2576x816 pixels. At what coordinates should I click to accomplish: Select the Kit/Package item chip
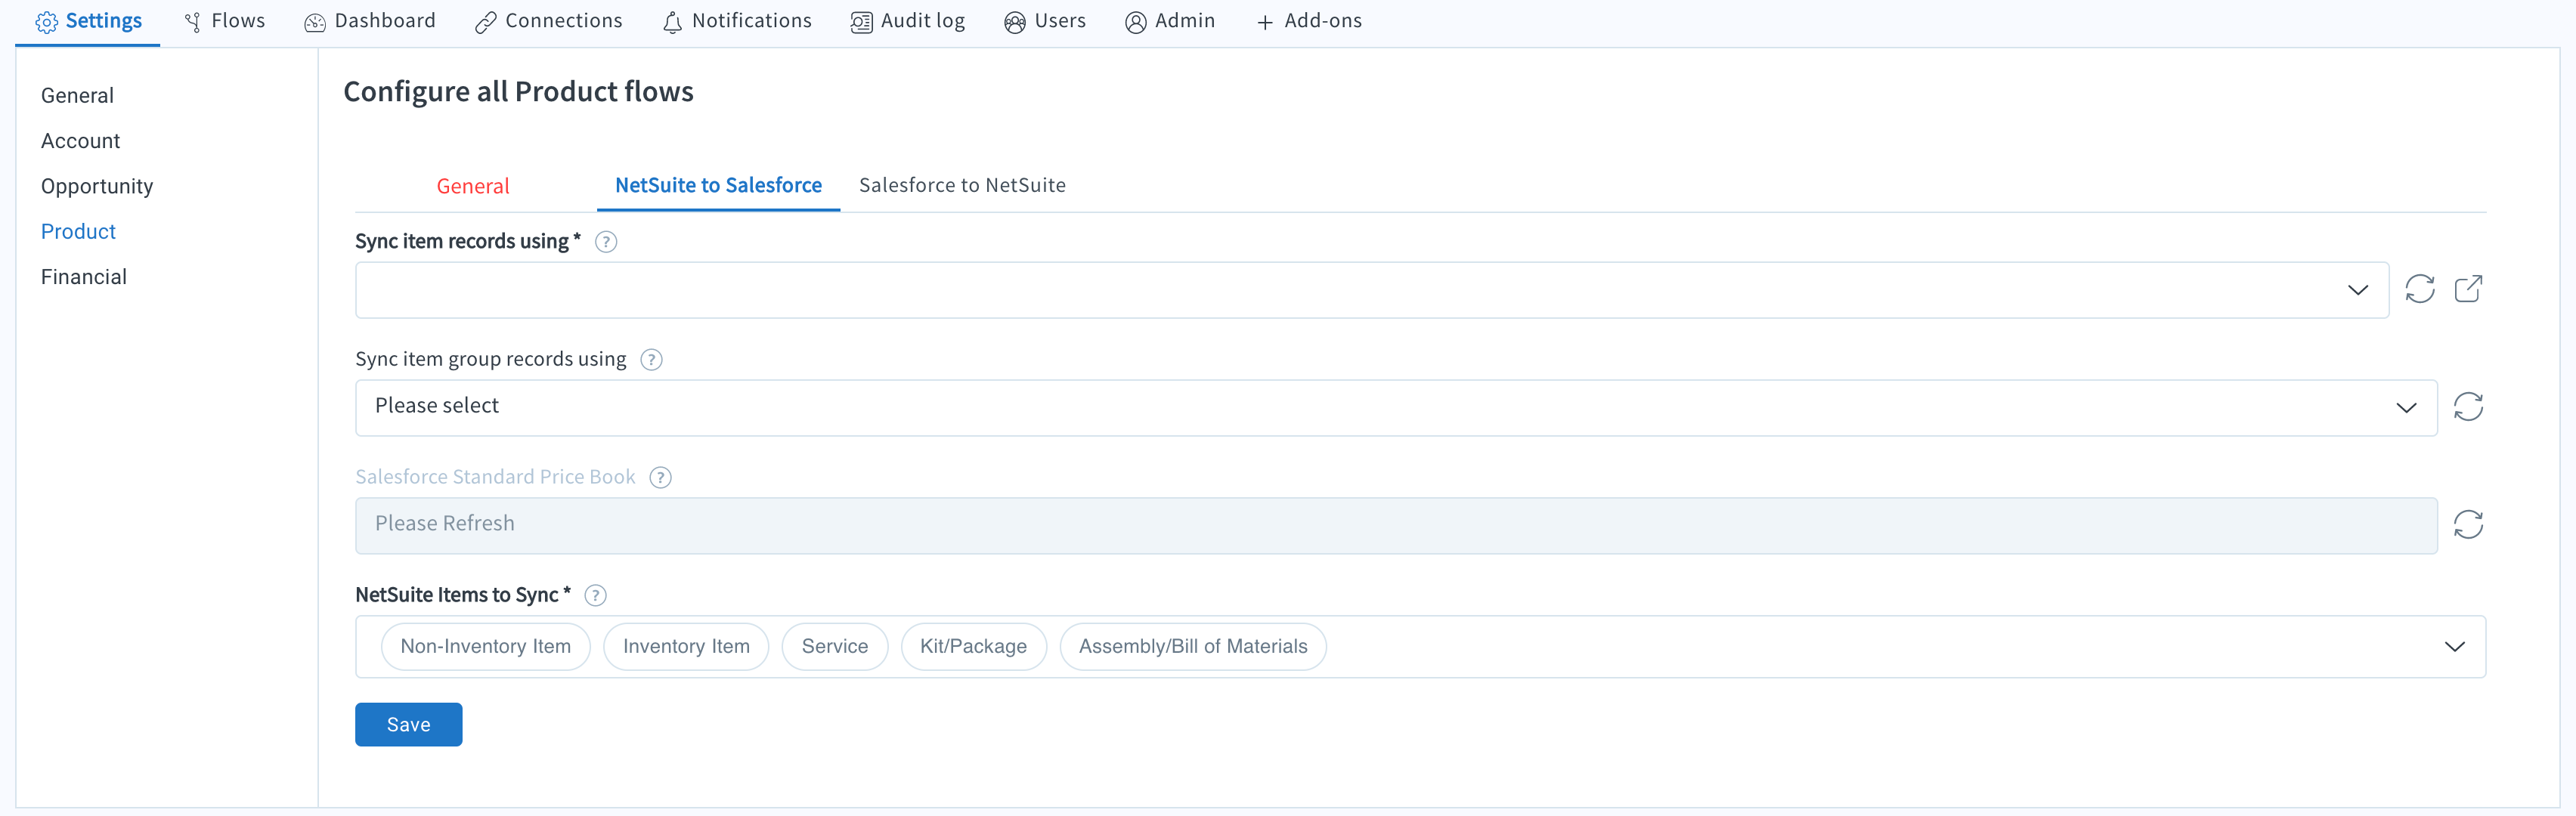click(x=972, y=647)
